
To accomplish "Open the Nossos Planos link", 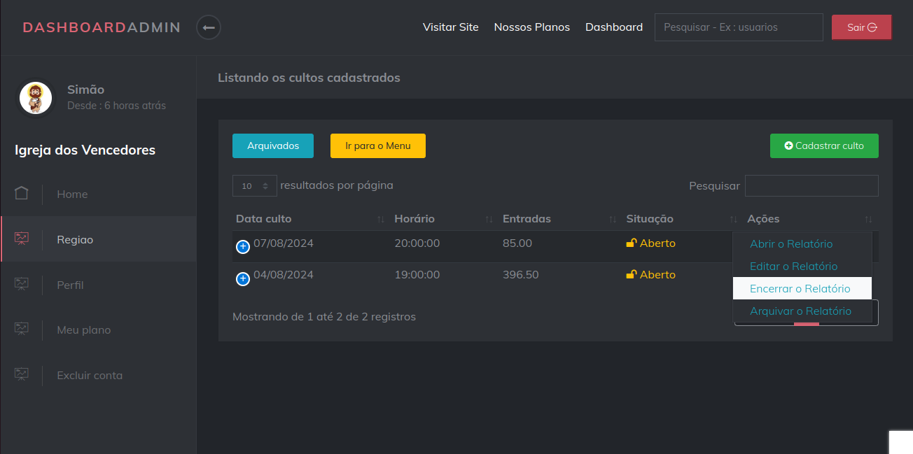I will coord(531,27).
